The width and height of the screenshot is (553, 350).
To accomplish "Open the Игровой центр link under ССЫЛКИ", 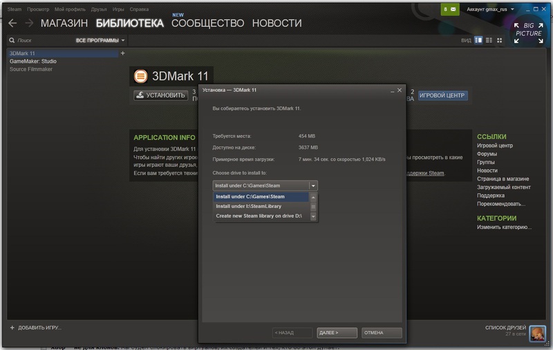I will (x=495, y=145).
